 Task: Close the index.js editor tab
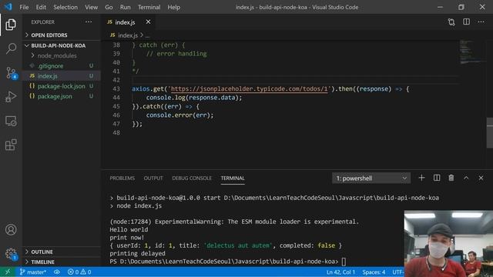tap(148, 22)
